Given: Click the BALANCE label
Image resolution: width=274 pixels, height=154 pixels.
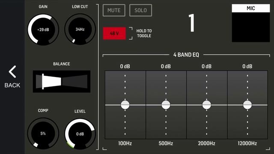Looking at the screenshot, I should tap(62, 64).
